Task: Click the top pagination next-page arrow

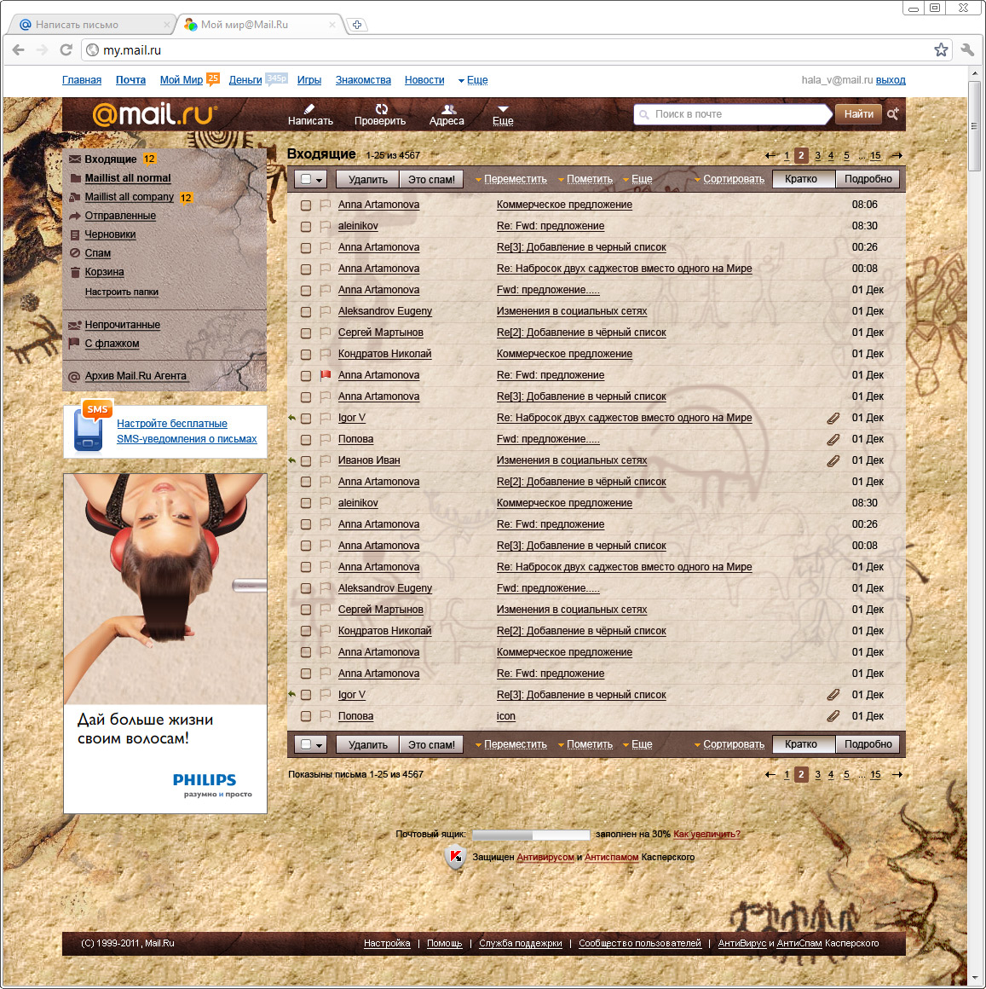Action: pyautogui.click(x=897, y=155)
